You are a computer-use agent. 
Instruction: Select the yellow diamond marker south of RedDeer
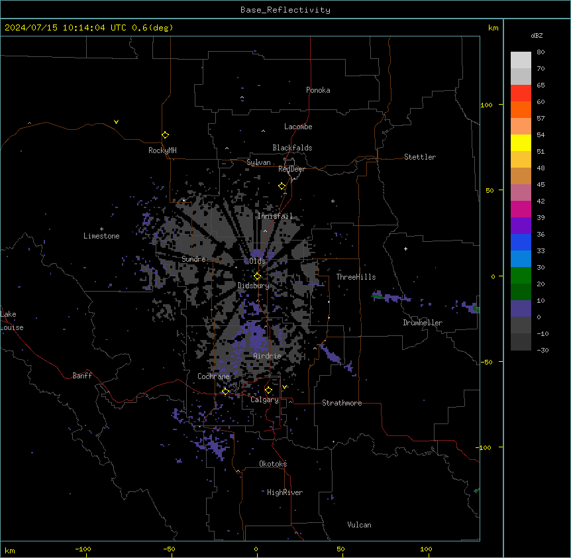click(282, 186)
